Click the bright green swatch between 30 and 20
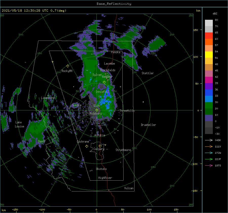This screenshot has height=213, width=228. pyautogui.click(x=209, y=105)
